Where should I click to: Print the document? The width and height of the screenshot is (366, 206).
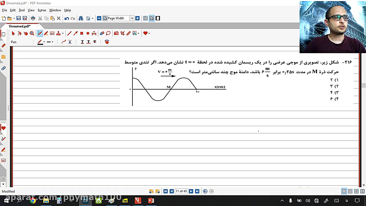point(33,18)
